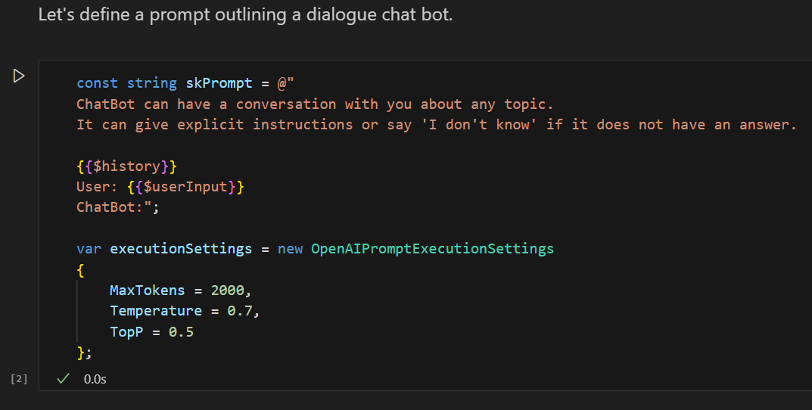
Task: Click the const keyword in the code
Action: click(x=97, y=83)
